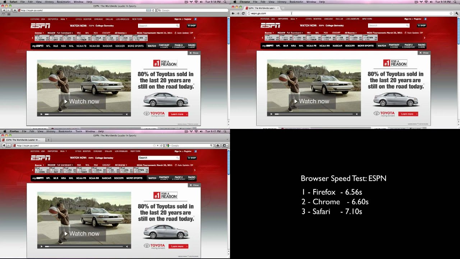Screen dimensions: 460x259
Task: Click Learn more in Chrome's Toyota ad
Action: point(408,114)
